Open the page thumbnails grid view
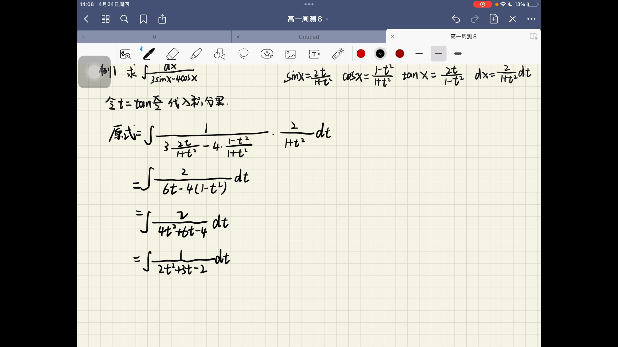Image resolution: width=618 pixels, height=347 pixels. [x=106, y=19]
